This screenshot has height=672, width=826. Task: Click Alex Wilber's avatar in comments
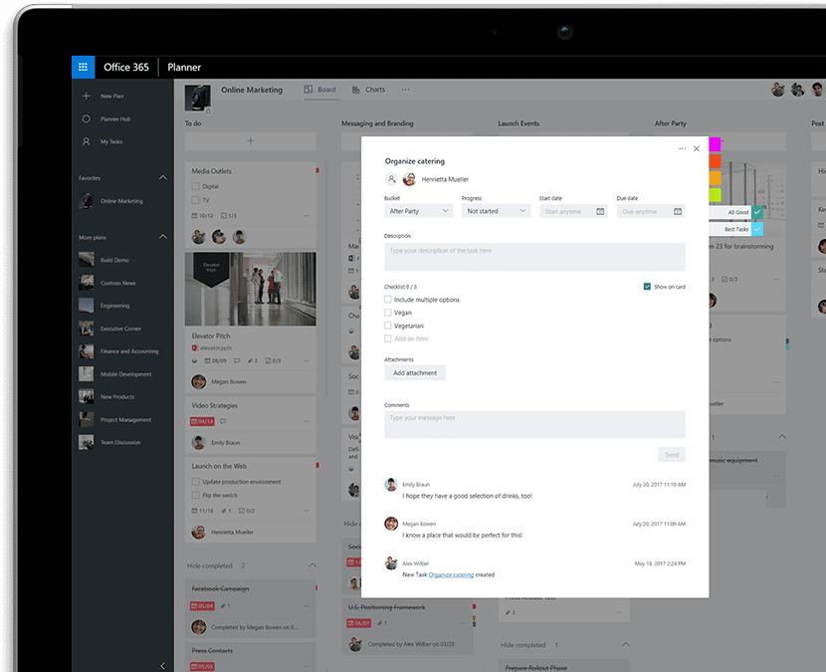coord(391,562)
